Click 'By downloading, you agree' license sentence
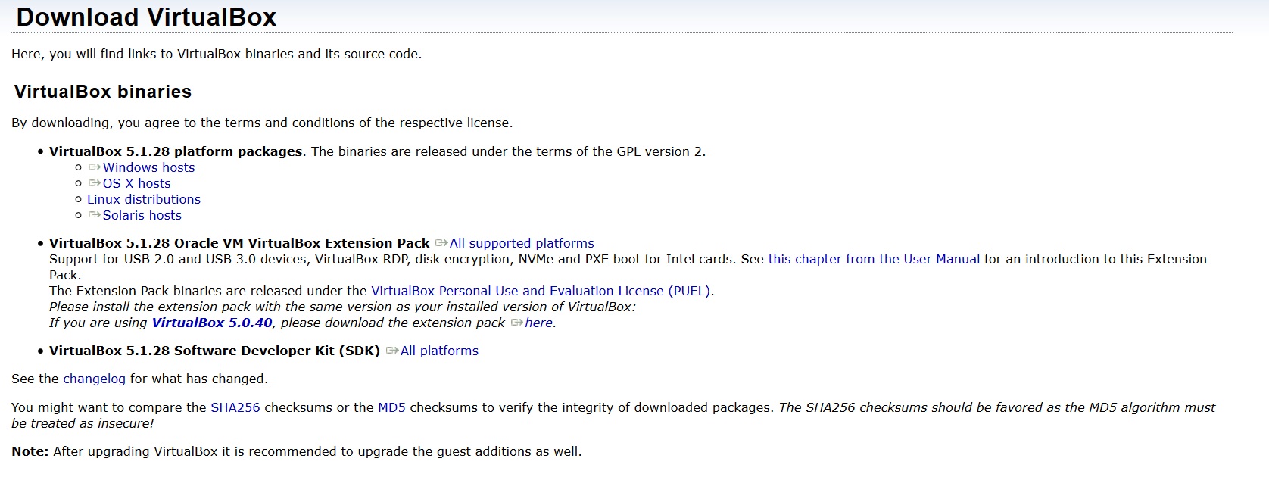This screenshot has height=477, width=1269. tap(262, 123)
